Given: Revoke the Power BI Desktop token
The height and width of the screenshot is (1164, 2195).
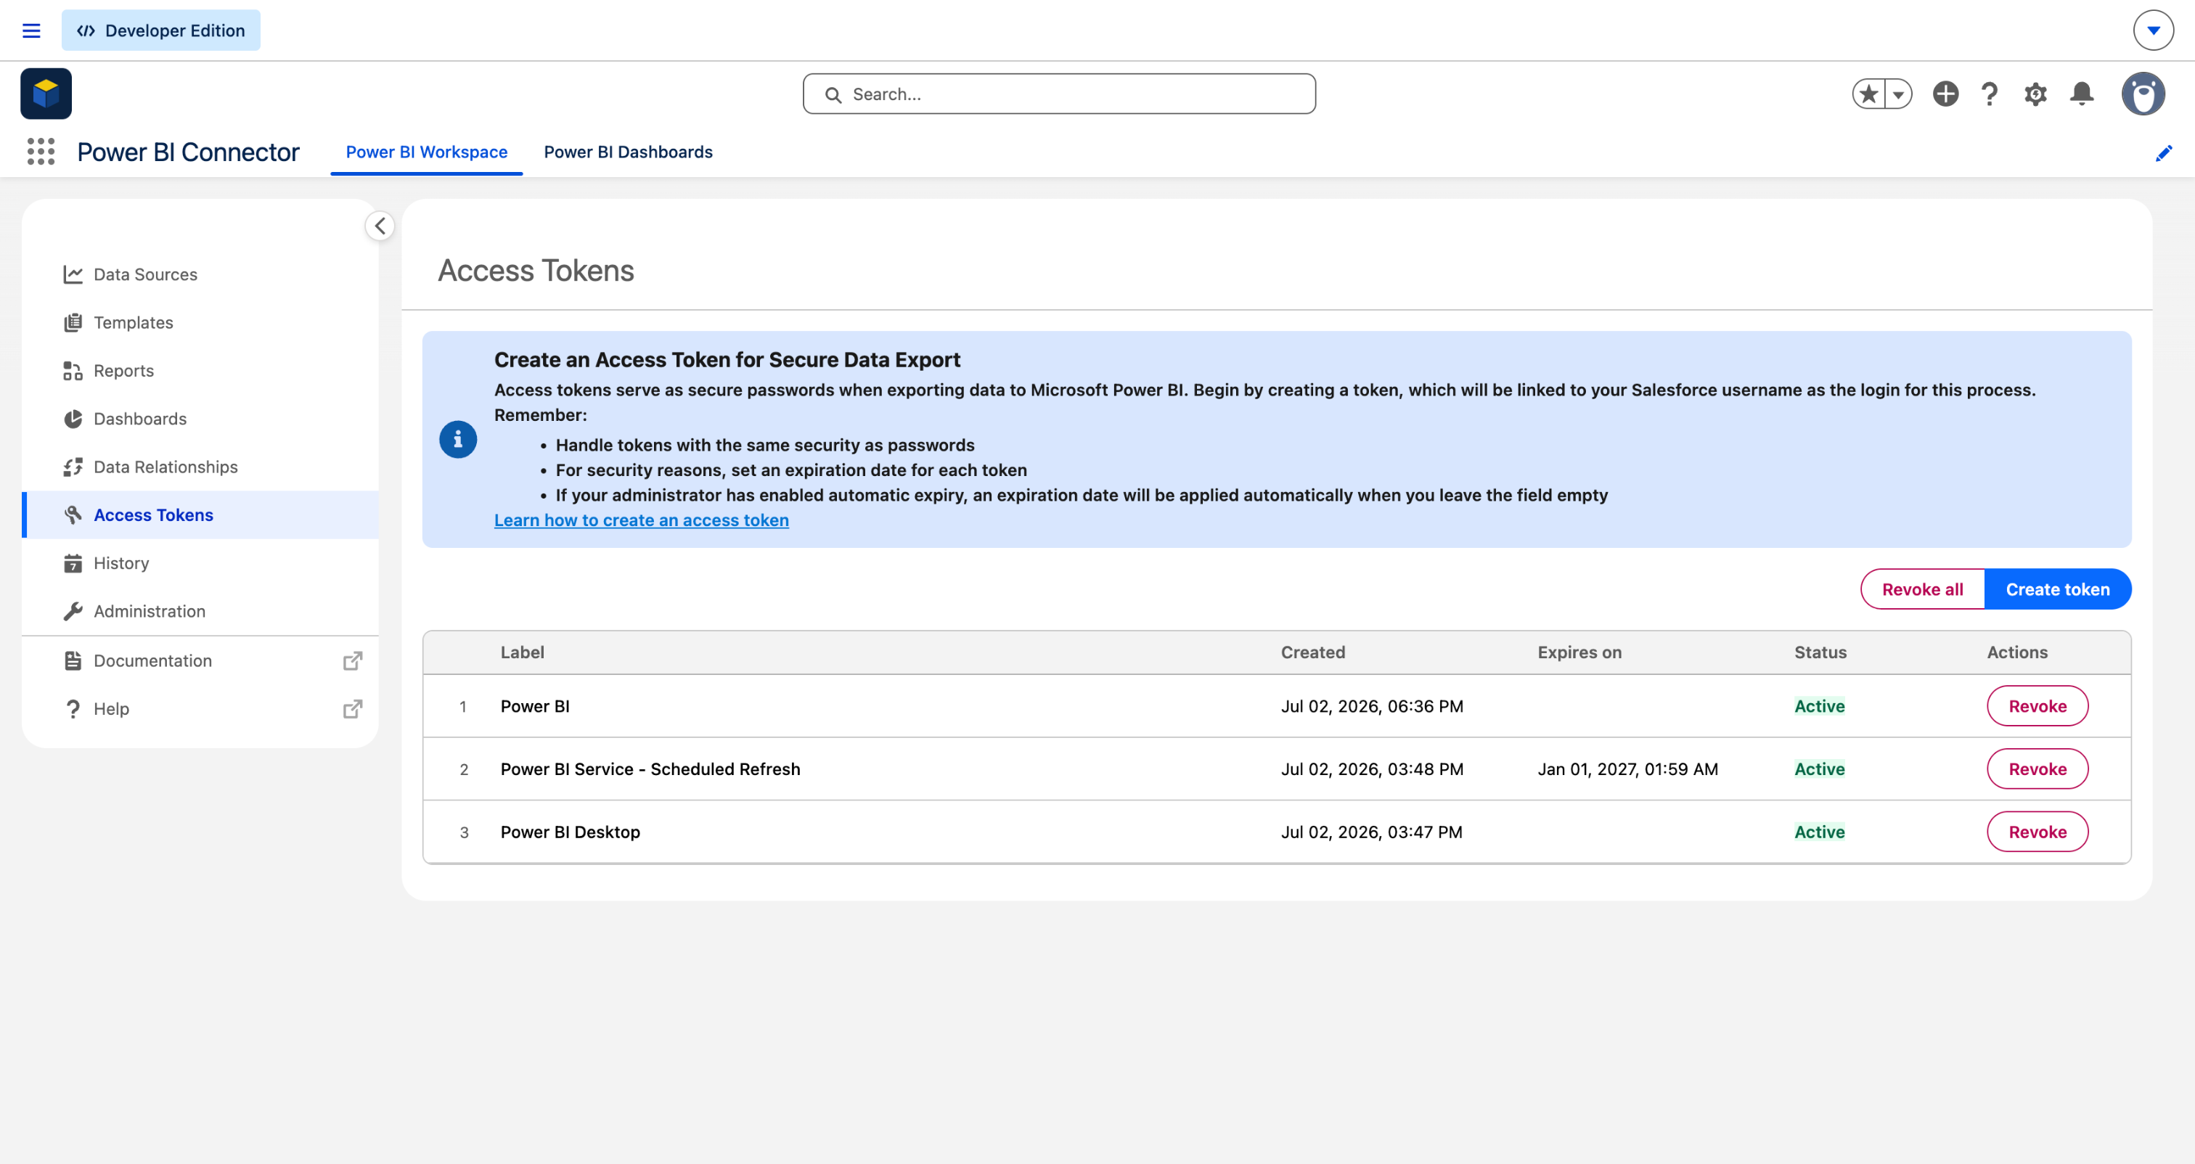Looking at the screenshot, I should [2037, 832].
